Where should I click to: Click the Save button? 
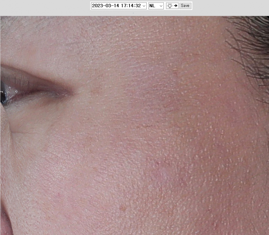(185, 6)
